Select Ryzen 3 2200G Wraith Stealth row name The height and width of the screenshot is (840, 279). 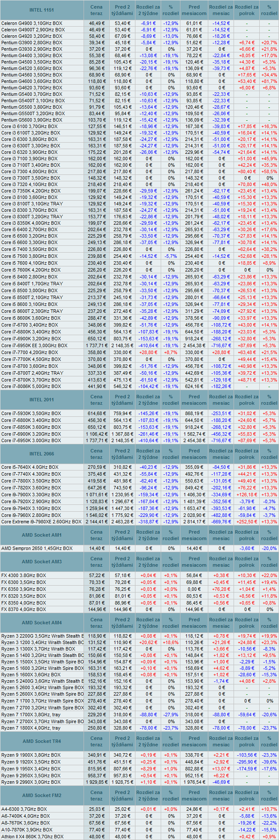(42, 636)
